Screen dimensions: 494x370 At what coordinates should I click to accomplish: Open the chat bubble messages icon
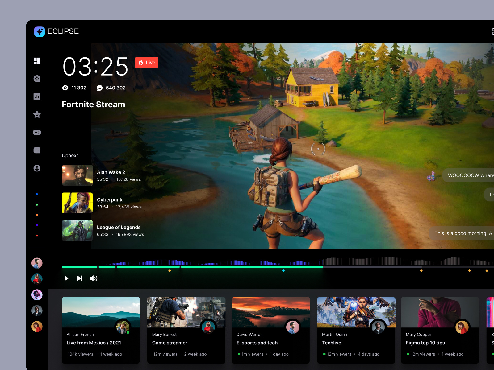pyautogui.click(x=37, y=150)
